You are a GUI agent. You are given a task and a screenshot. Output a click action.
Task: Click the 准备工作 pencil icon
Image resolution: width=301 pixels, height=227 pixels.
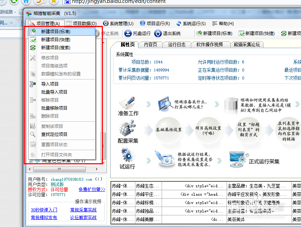[127, 103]
